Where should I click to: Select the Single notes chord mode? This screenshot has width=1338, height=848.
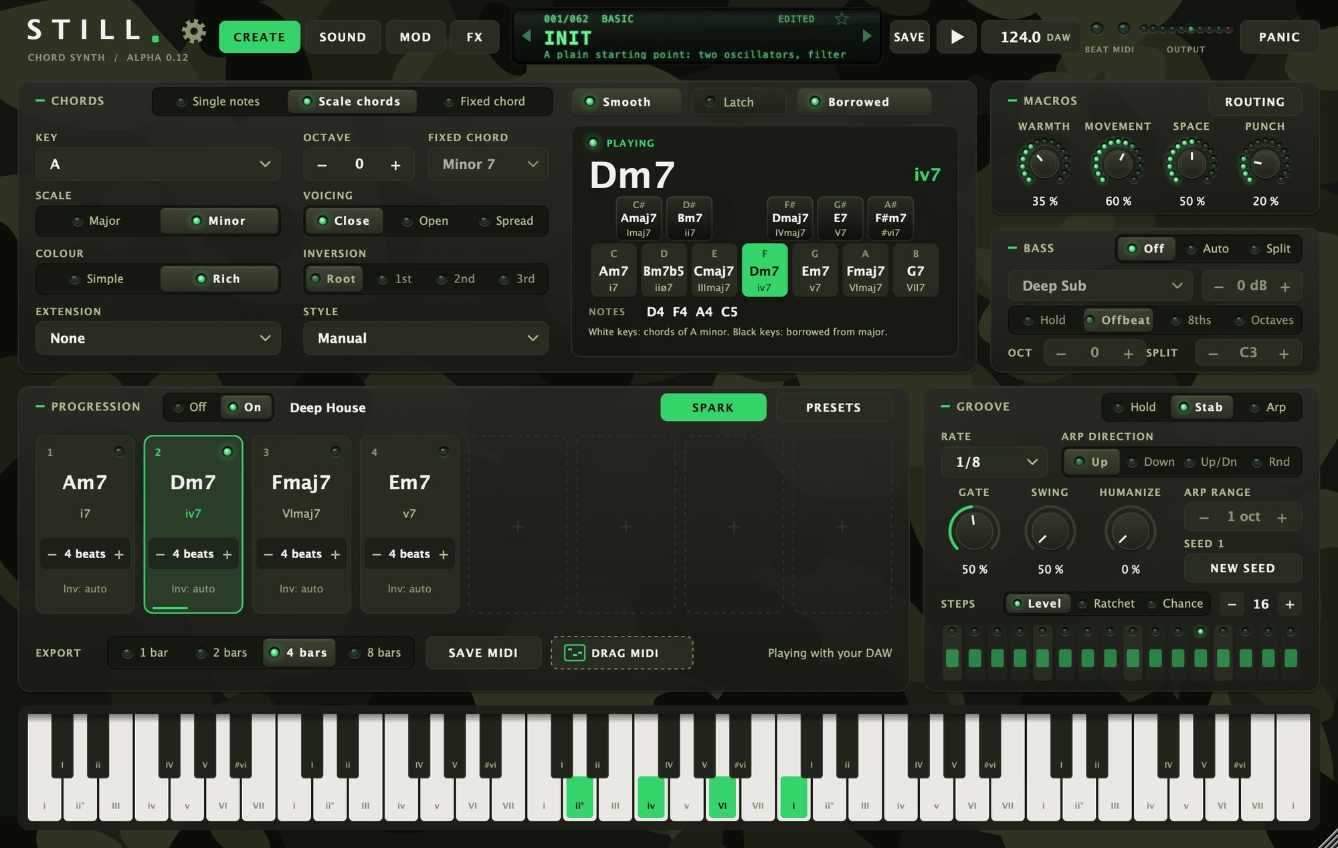click(219, 102)
